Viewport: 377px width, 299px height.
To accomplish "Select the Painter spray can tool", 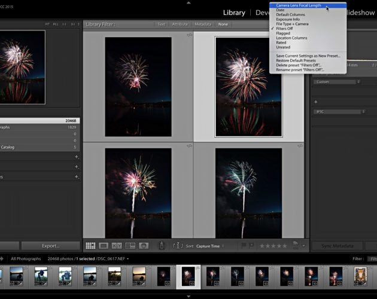I will point(162,246).
